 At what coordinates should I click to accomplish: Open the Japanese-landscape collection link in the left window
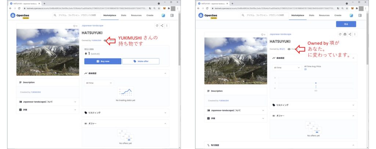(x=92, y=26)
